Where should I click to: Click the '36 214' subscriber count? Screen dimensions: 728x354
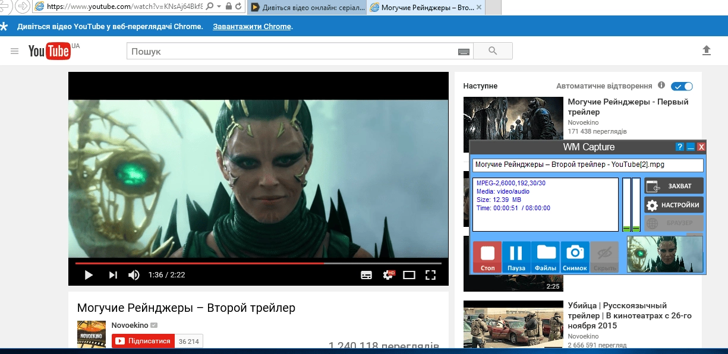click(190, 342)
